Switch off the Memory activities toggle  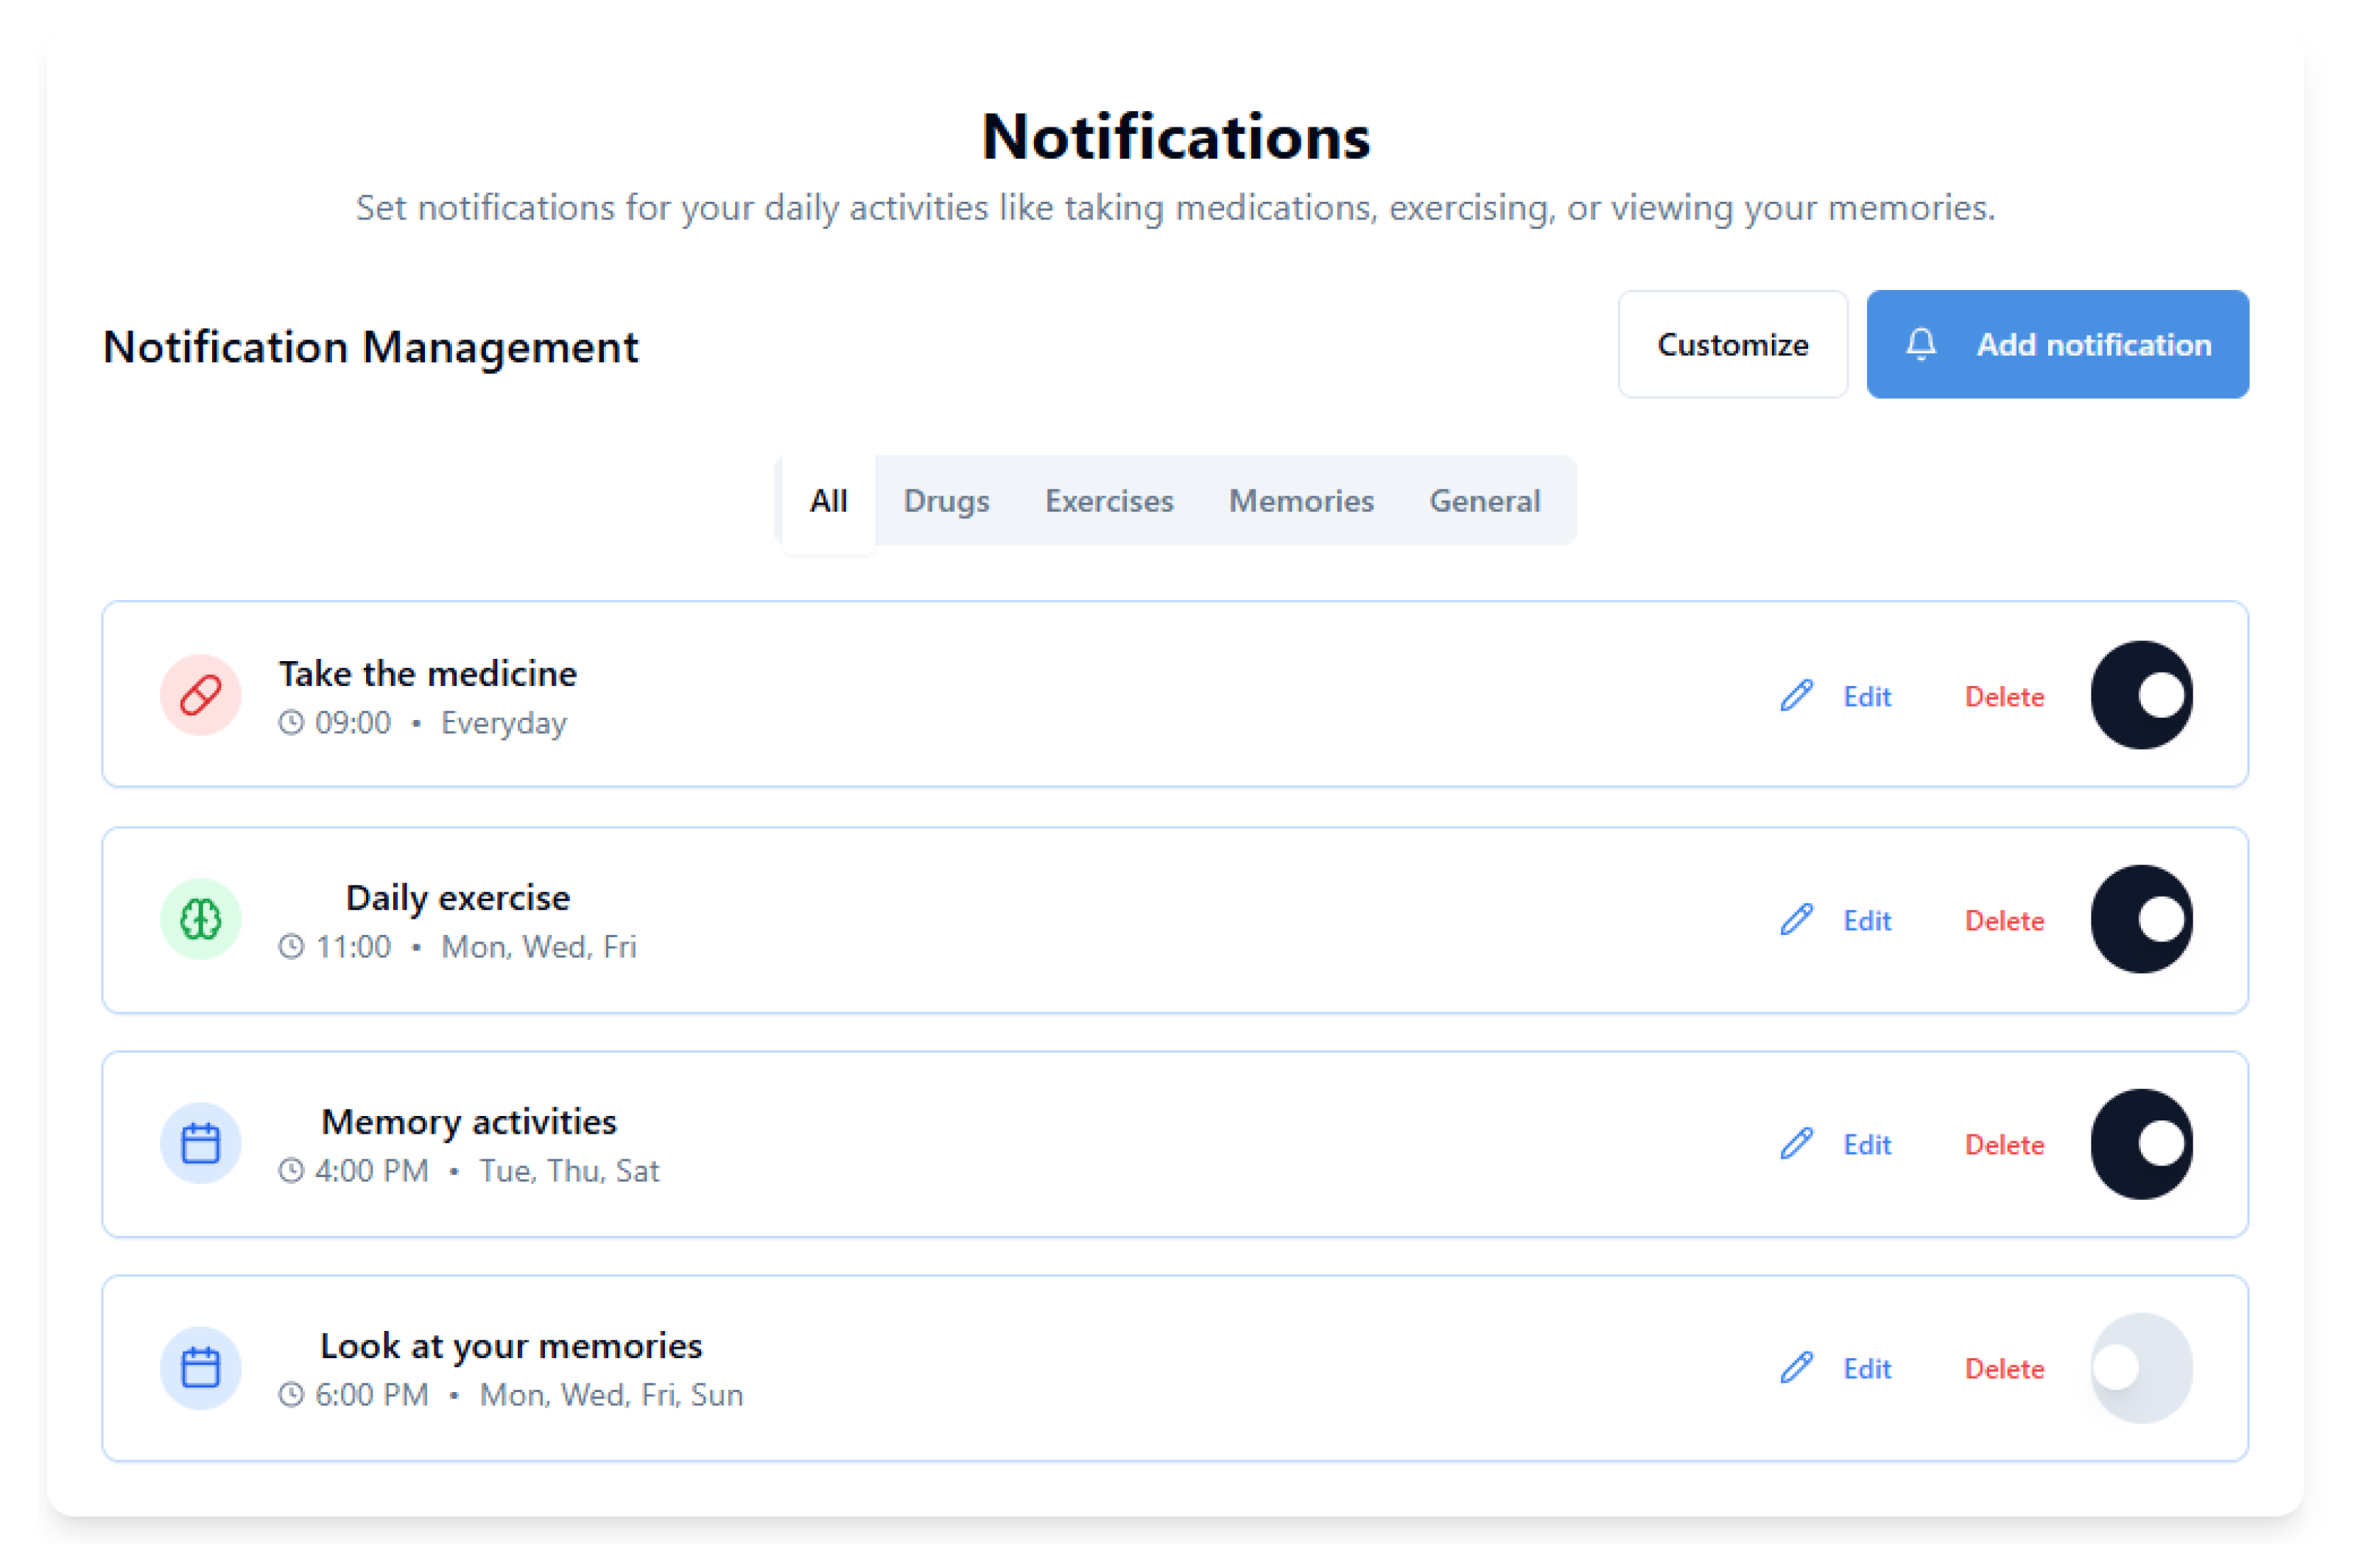(2141, 1143)
